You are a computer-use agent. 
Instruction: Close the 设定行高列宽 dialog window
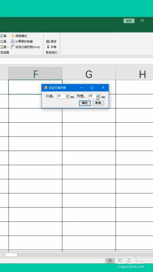103,88
